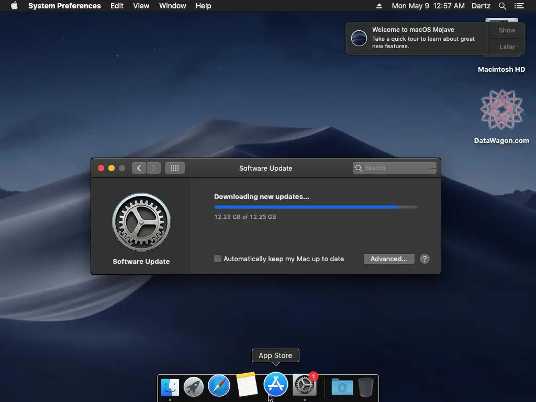Select the Macintosh HD desktop label
This screenshot has width=536, height=402.
pos(501,70)
